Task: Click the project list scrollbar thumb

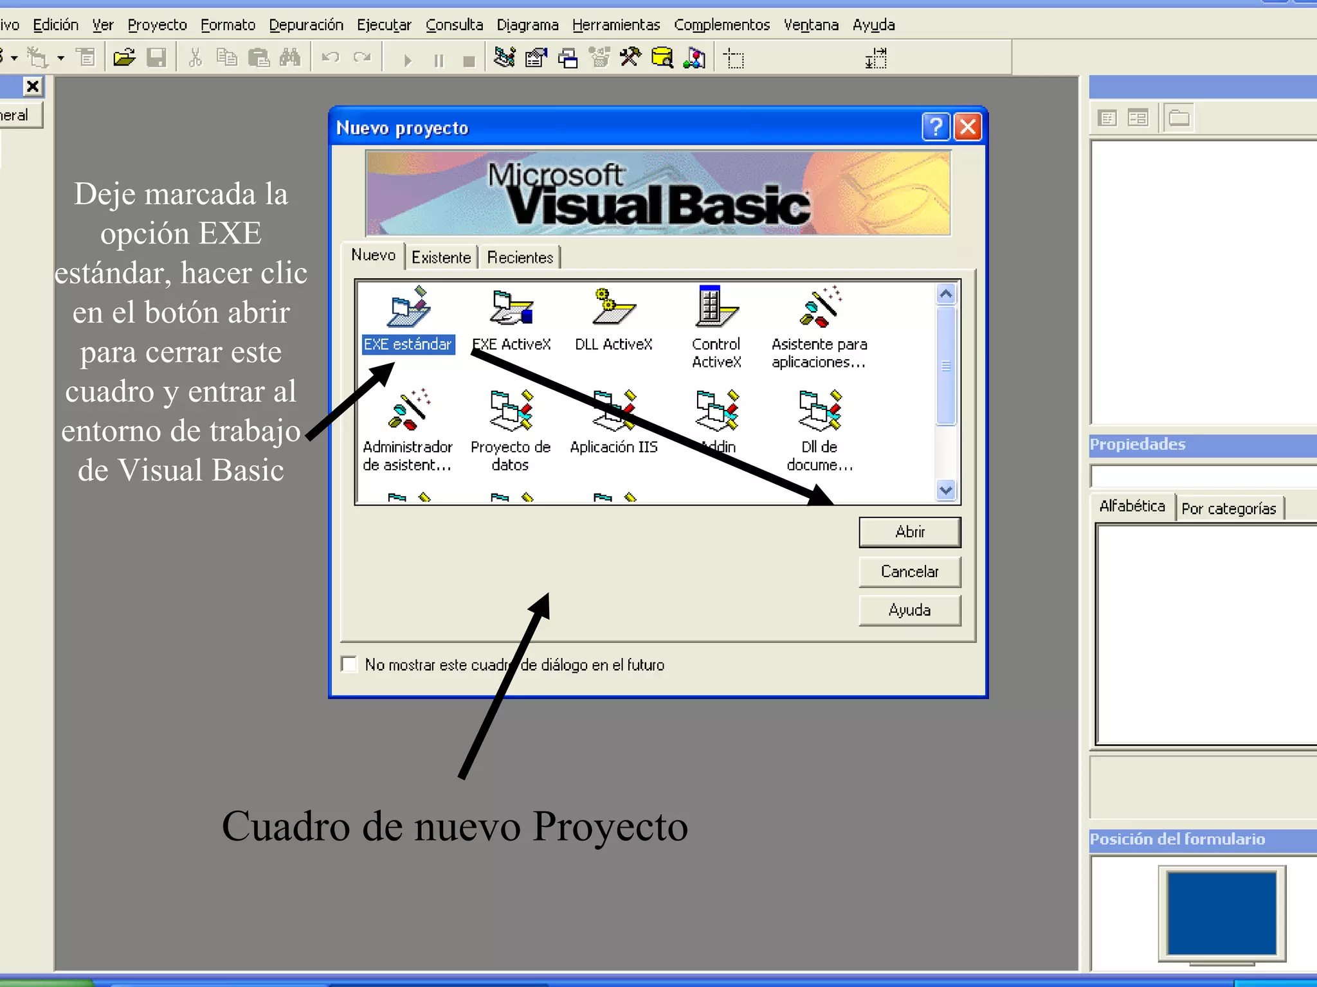Action: pos(946,366)
